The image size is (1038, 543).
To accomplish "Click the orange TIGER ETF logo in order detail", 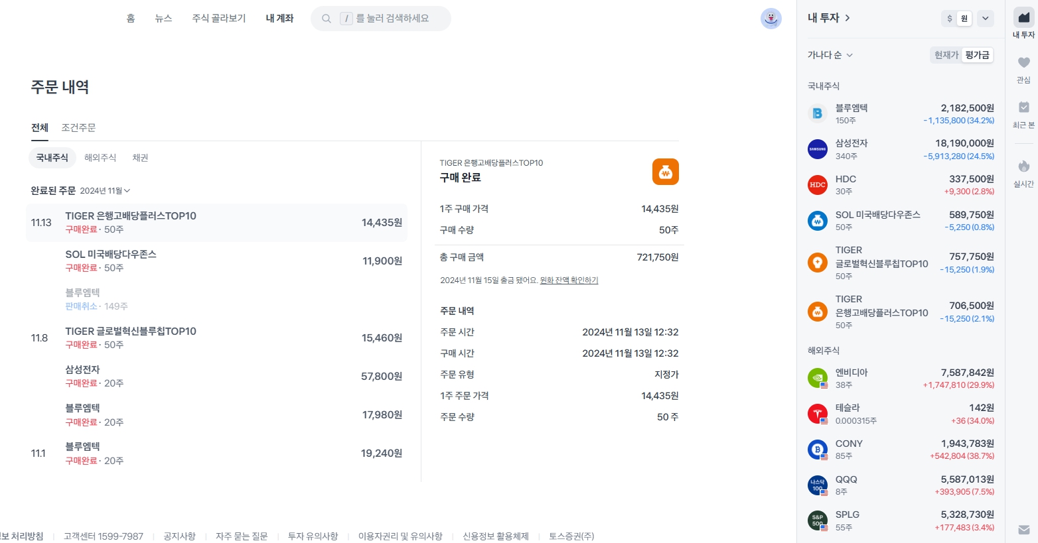I will pos(665,172).
